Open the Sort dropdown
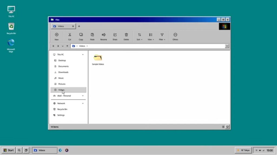This screenshot has height=155, width=277. click(139, 36)
